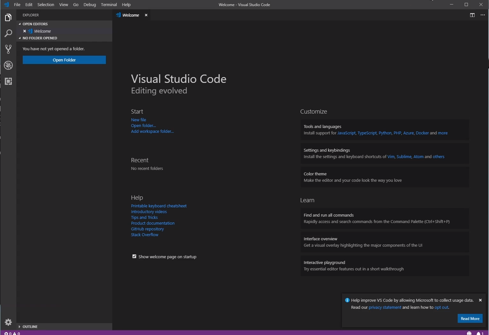Open the Source Control view icon
Screen dimensions: 489x335
point(8,49)
